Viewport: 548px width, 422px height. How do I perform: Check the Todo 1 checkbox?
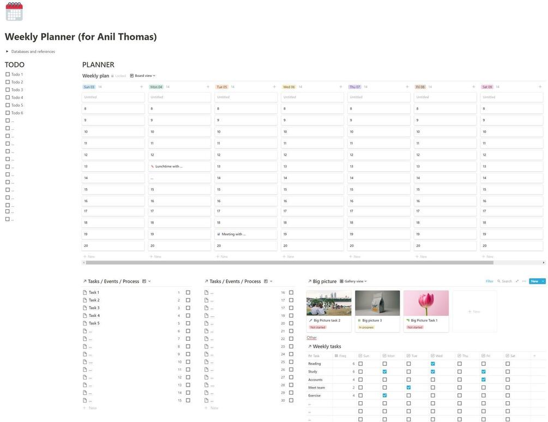(x=8, y=74)
